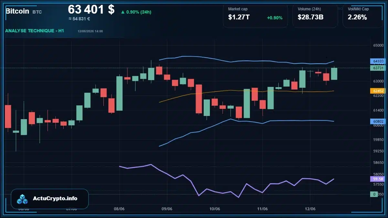Click the 11/06 date axis label

262,209
